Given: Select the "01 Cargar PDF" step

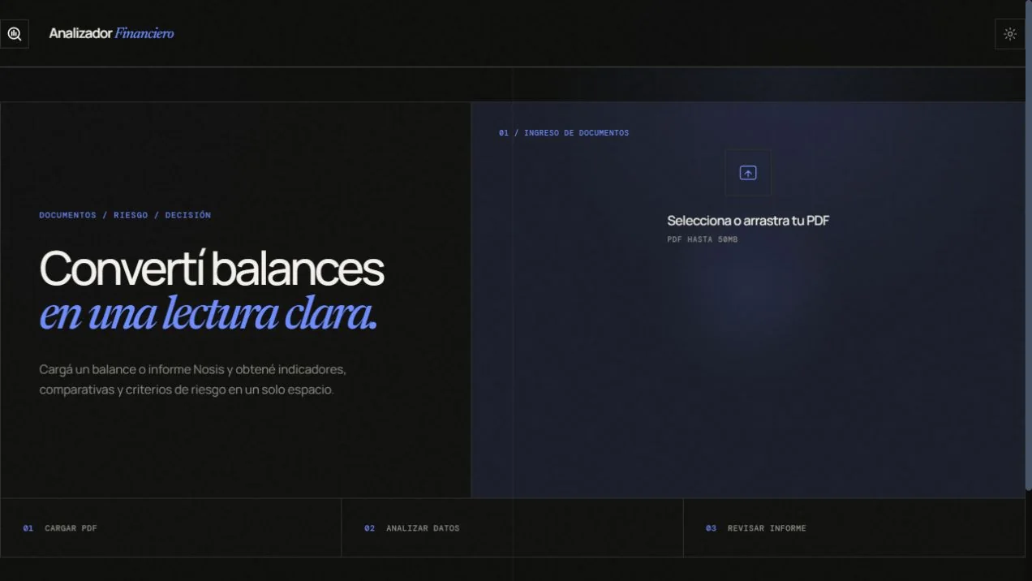Looking at the screenshot, I should coord(170,527).
